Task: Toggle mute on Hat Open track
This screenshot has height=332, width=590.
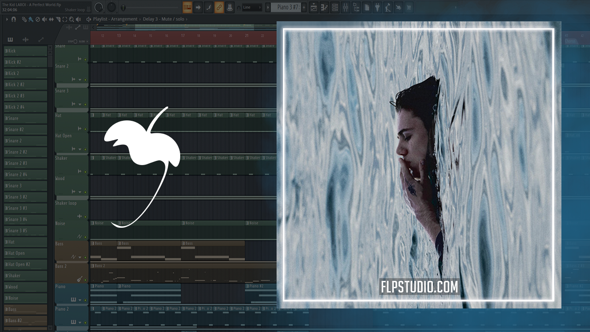Action: pos(85,149)
